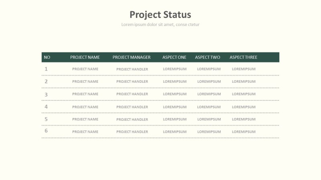This screenshot has height=180, width=321.
Task: Select the ASPECT ONE column header
Action: click(174, 57)
